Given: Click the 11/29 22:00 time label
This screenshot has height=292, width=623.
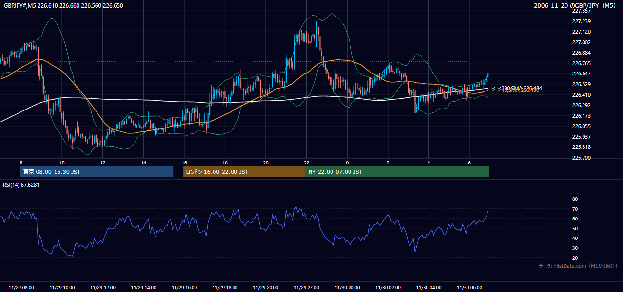Looking at the screenshot, I should (x=307, y=288).
